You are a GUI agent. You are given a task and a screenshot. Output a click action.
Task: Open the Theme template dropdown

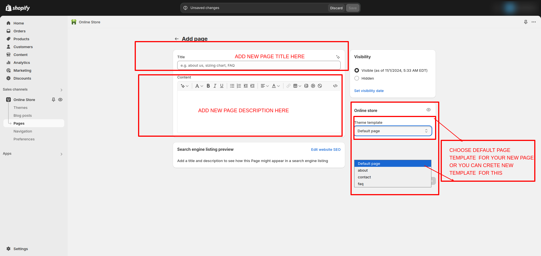(393, 131)
